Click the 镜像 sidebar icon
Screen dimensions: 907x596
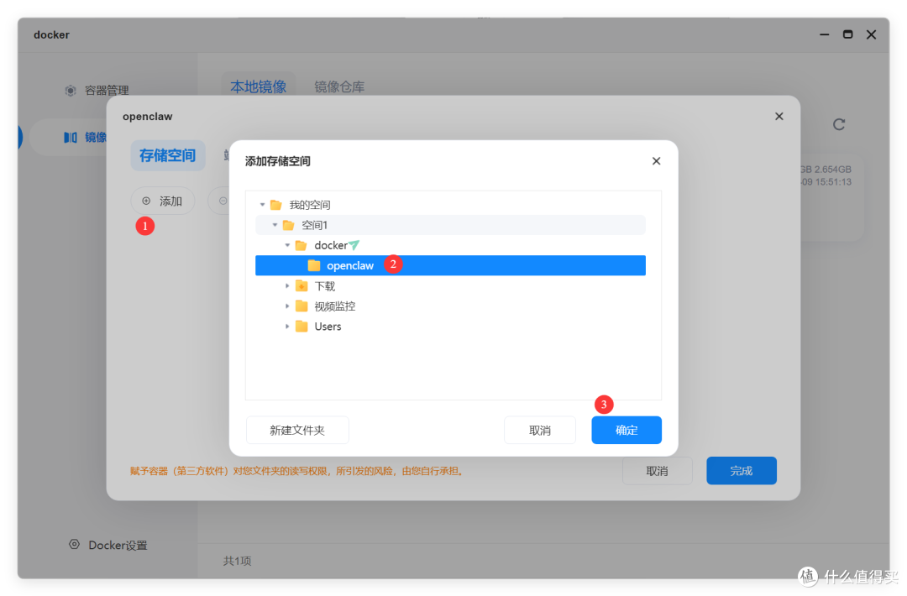click(x=70, y=137)
